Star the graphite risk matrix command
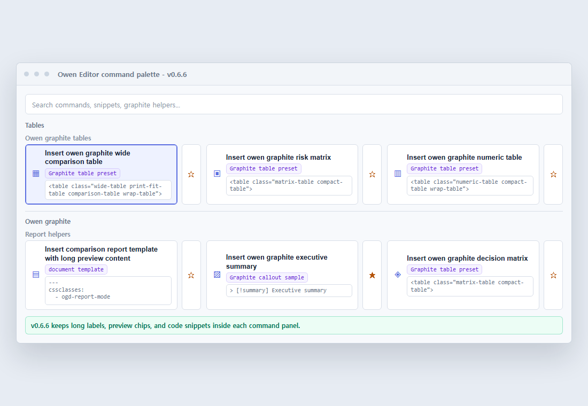588x406 pixels. tap(373, 174)
